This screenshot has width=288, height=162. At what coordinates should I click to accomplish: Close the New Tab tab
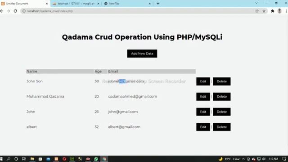[x=150, y=4]
